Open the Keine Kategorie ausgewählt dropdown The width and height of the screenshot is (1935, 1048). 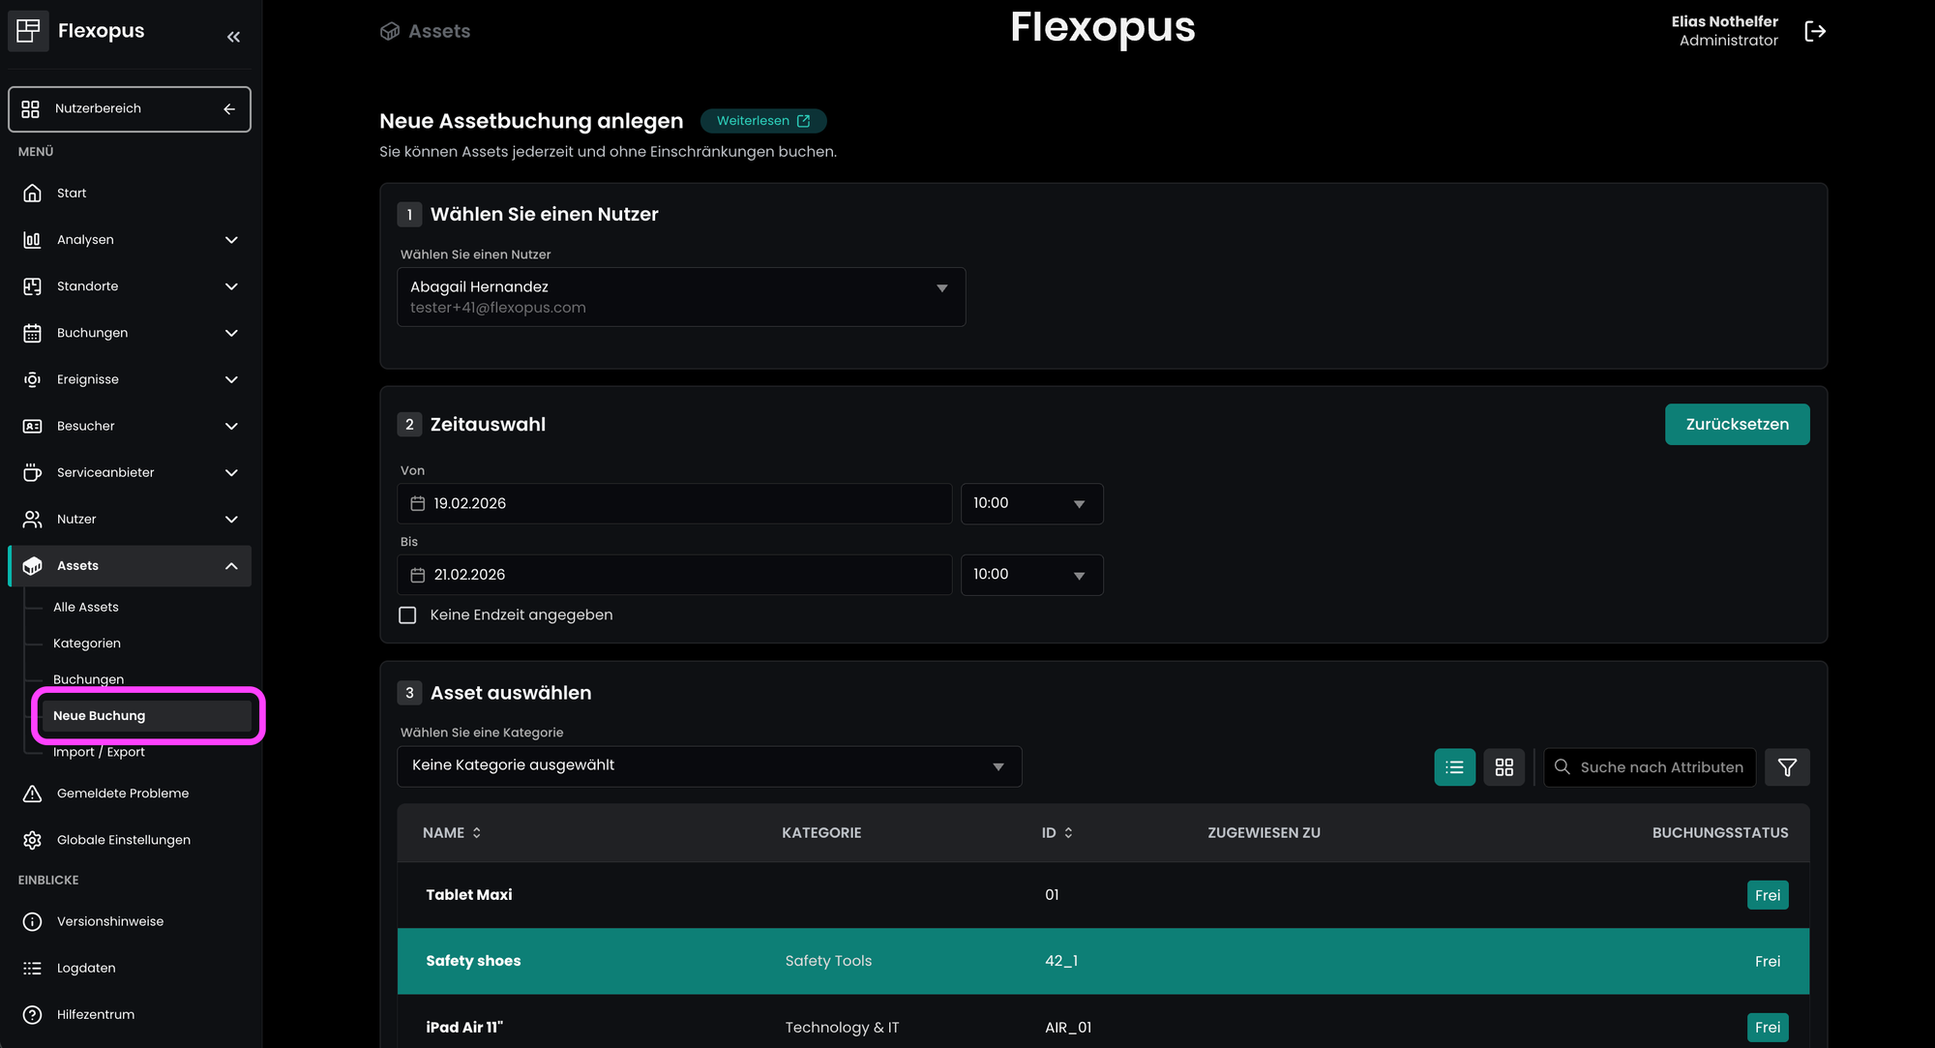(x=708, y=766)
